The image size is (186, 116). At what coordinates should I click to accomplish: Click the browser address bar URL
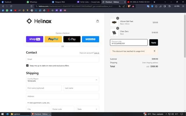[x=75, y=6]
